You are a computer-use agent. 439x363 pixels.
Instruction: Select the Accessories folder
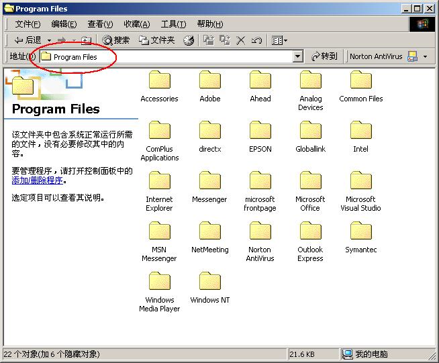(x=159, y=87)
